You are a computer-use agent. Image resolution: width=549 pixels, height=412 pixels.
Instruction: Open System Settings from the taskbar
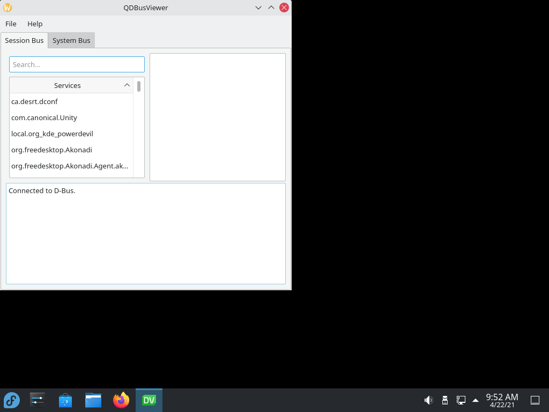[x=37, y=400]
